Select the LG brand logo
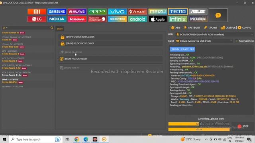The height and width of the screenshot is (143, 255). tap(37, 19)
